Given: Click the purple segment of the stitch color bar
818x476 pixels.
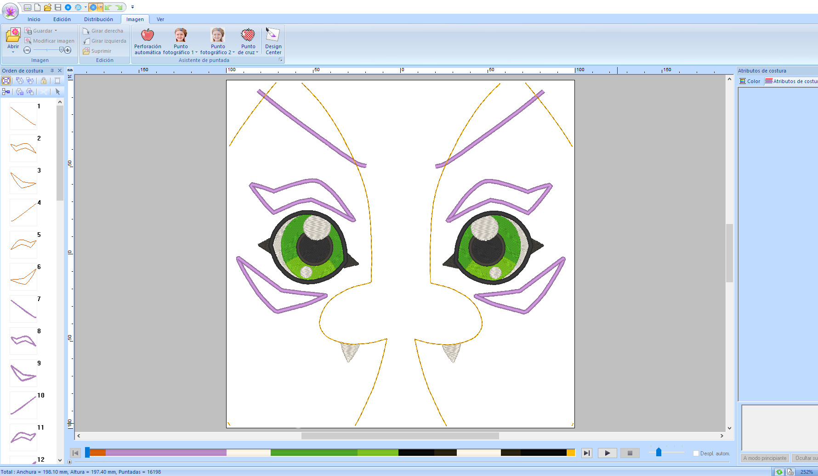Looking at the screenshot, I should point(166,453).
